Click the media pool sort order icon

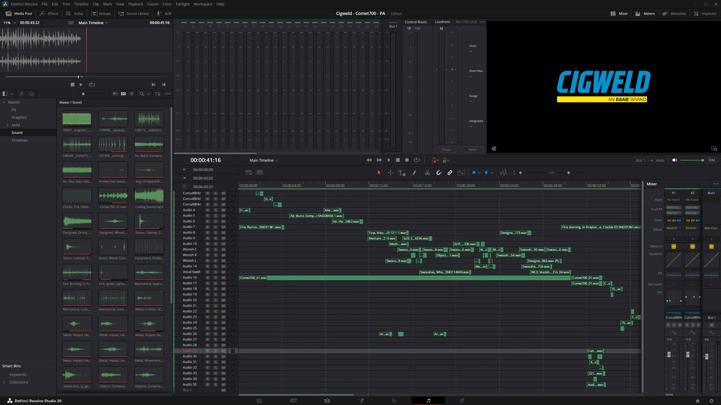click(x=157, y=94)
